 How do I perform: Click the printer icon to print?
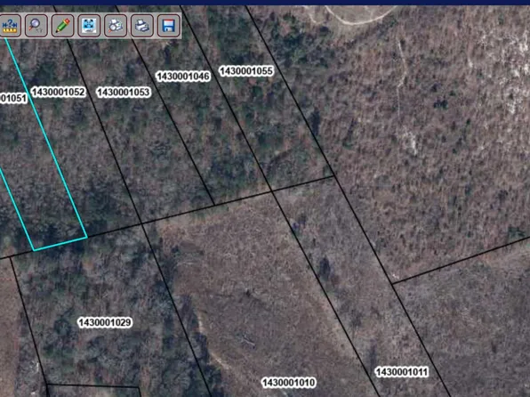(x=142, y=26)
